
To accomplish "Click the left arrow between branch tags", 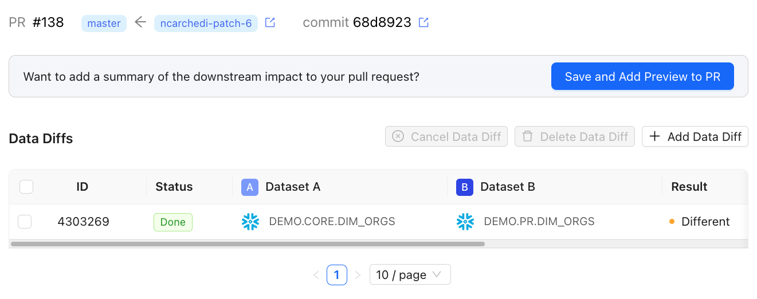I will point(140,23).
